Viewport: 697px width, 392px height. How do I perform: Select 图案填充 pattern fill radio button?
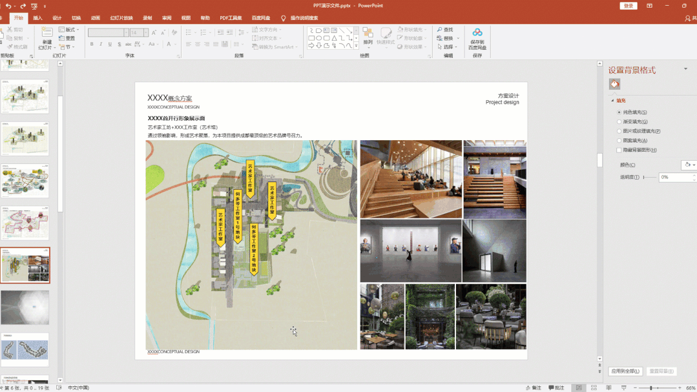pos(619,140)
